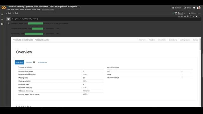The image size is (203, 114).
Task: Open the Edit menu
Action: 12,9
